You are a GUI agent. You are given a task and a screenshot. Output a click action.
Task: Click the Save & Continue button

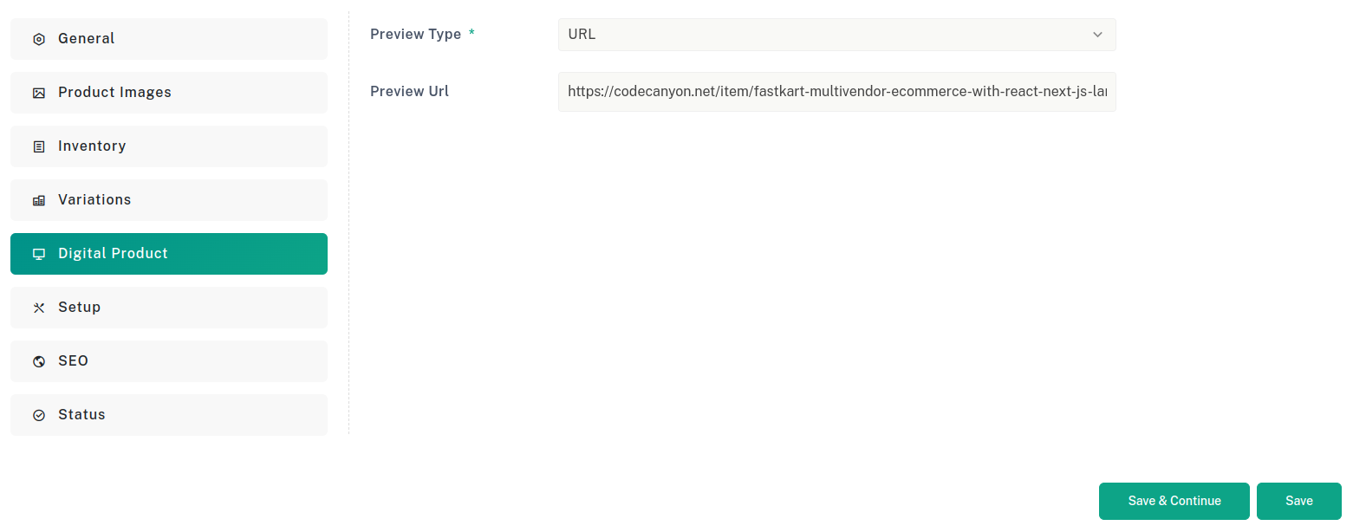click(1174, 501)
